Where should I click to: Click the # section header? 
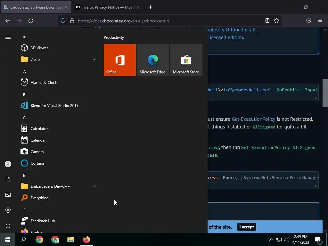click(x=24, y=37)
